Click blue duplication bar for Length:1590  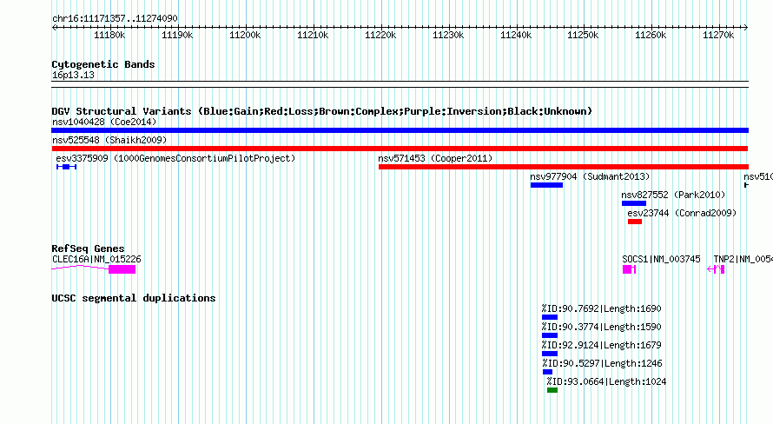[550, 335]
